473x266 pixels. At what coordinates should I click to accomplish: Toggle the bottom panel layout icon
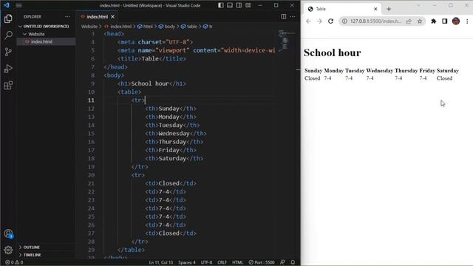(230, 5)
